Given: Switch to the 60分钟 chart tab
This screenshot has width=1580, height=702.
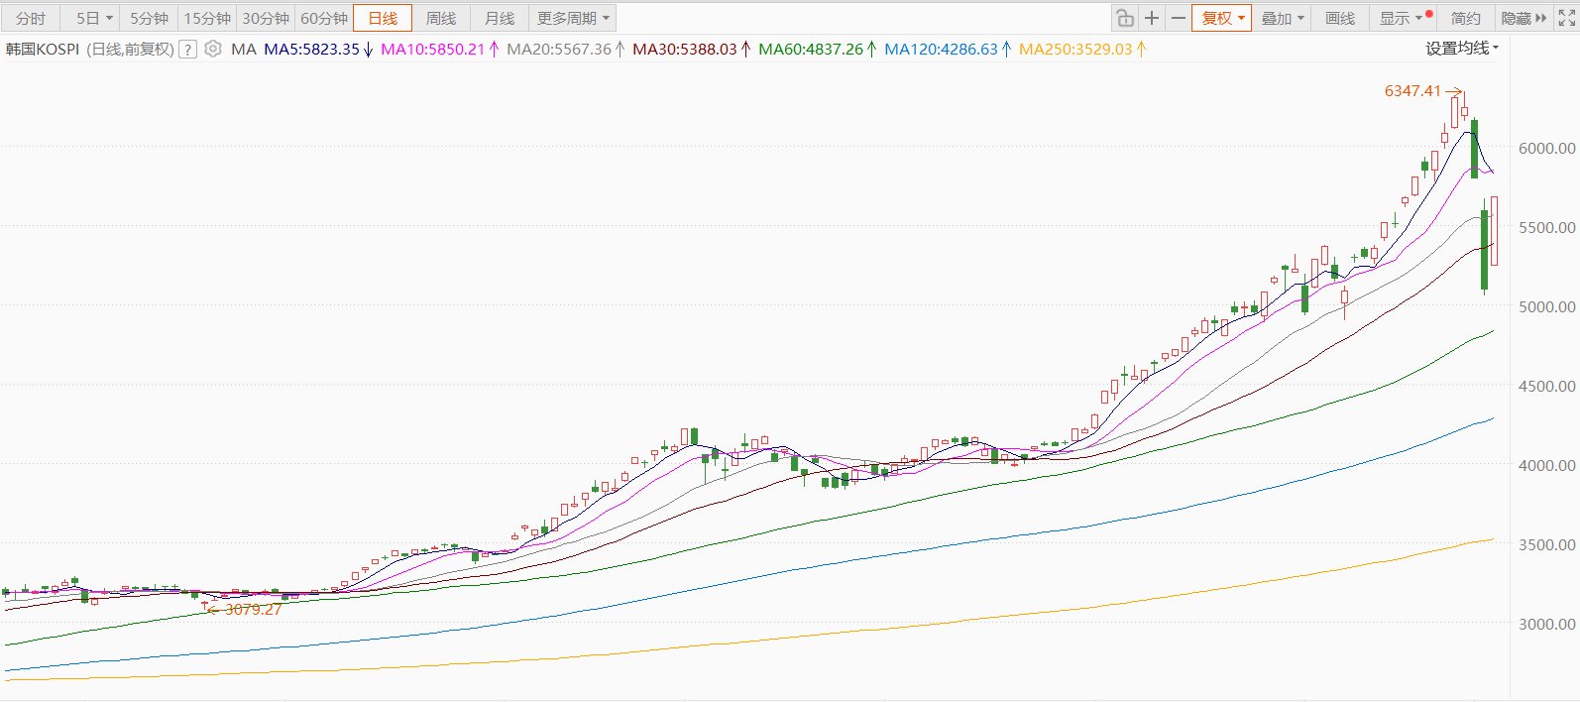Looking at the screenshot, I should click(x=324, y=18).
